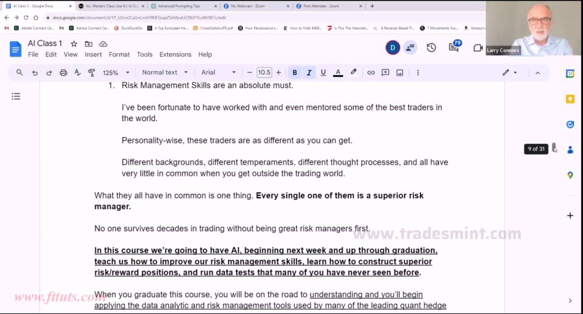Open the highlight color picker
The width and height of the screenshot is (583, 314).
click(353, 72)
